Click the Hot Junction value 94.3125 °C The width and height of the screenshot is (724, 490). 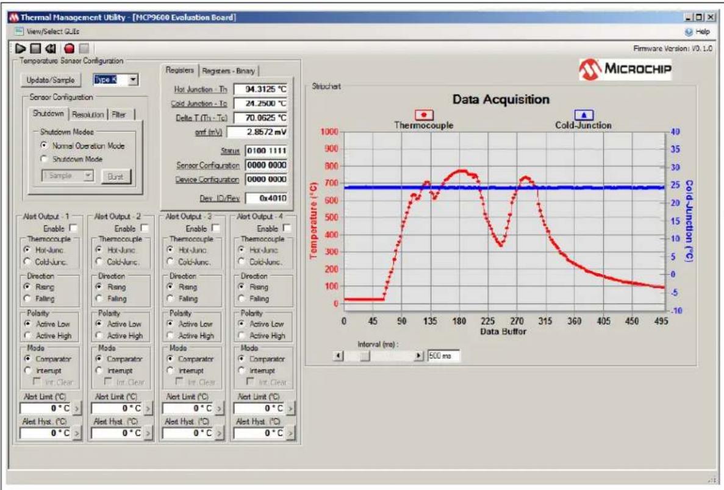[x=261, y=89]
